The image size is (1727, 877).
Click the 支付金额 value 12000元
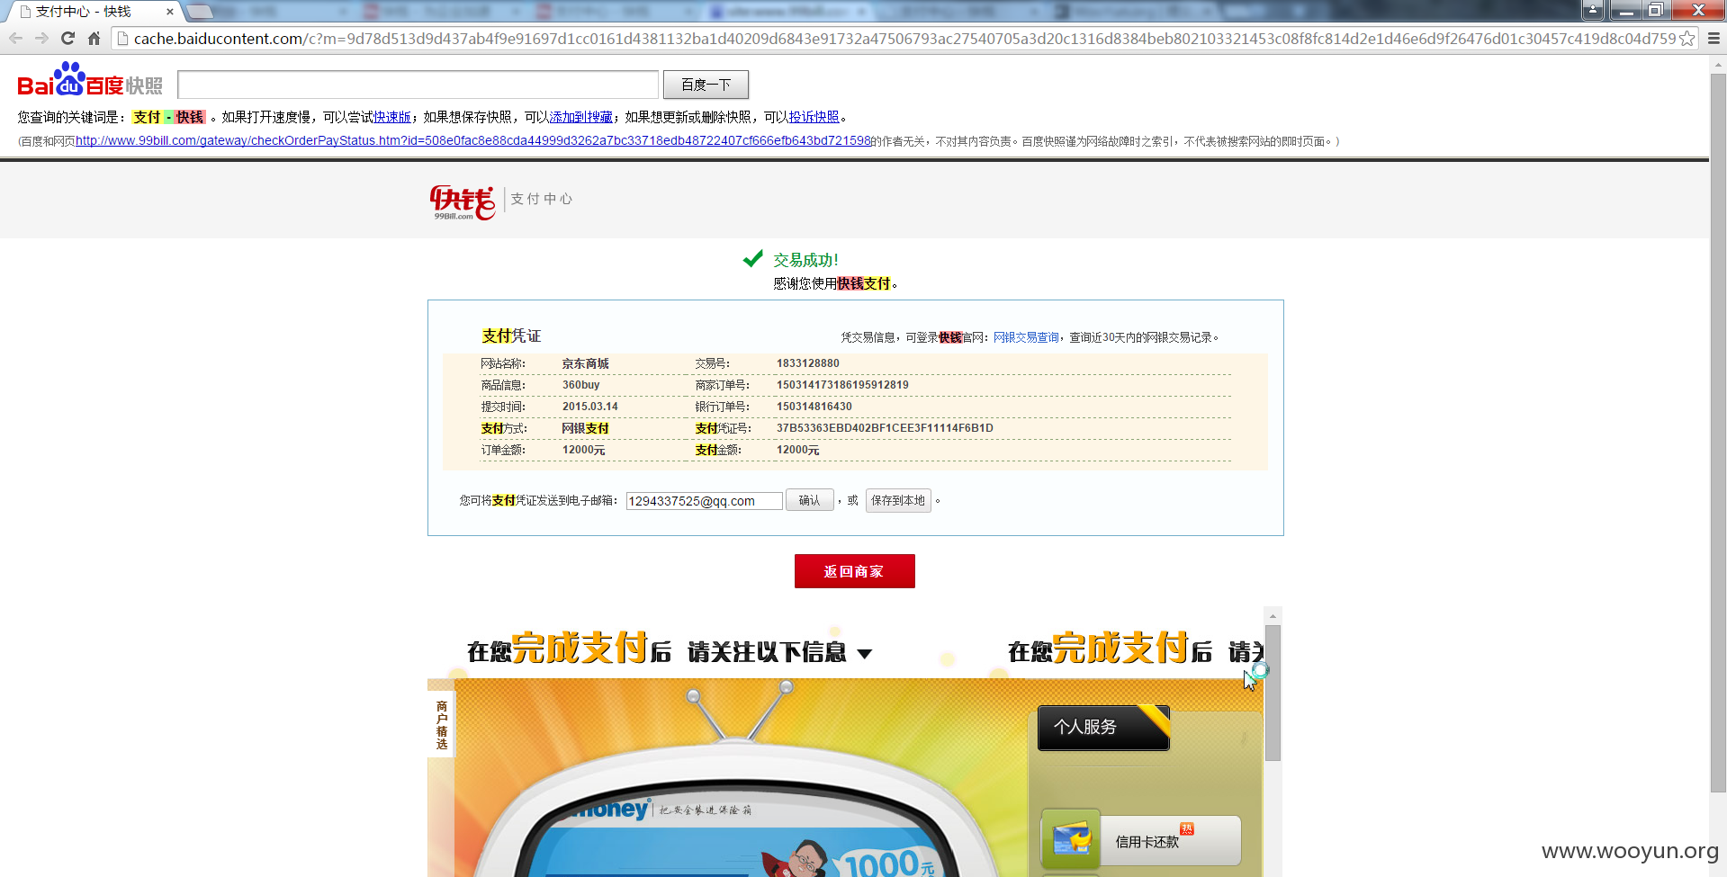click(x=797, y=450)
